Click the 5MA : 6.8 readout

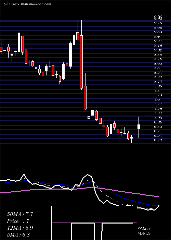point(18,235)
